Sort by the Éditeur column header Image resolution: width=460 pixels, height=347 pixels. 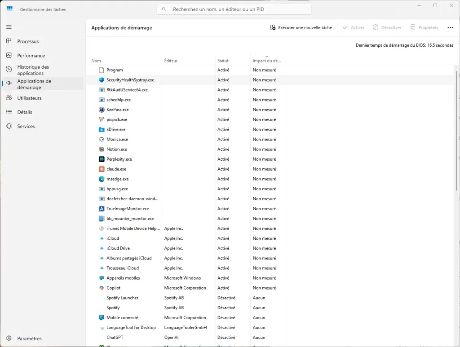click(x=188, y=61)
